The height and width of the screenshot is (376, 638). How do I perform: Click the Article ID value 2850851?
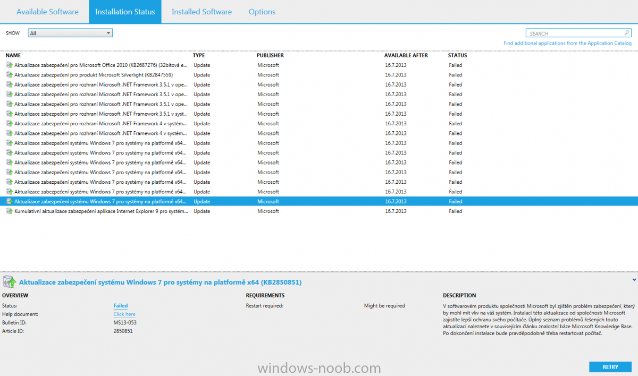point(123,331)
